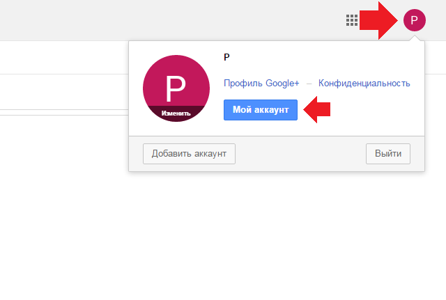The width and height of the screenshot is (446, 300).
Task: Open the Конфиденциальность privacy link
Action: 364,84
